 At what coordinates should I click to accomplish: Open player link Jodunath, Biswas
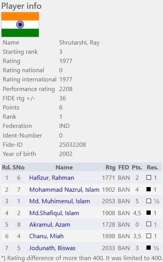52,248
